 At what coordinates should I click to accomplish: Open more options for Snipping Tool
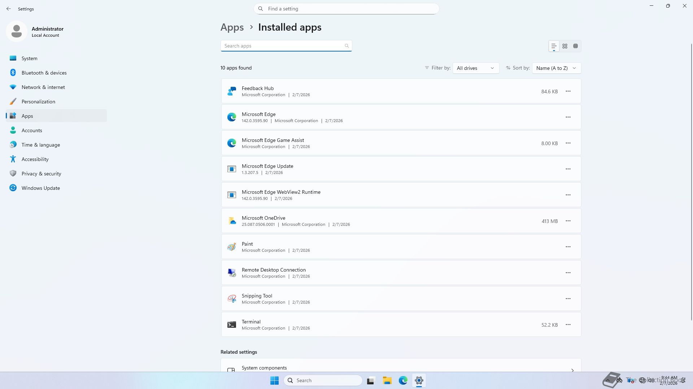click(568, 299)
